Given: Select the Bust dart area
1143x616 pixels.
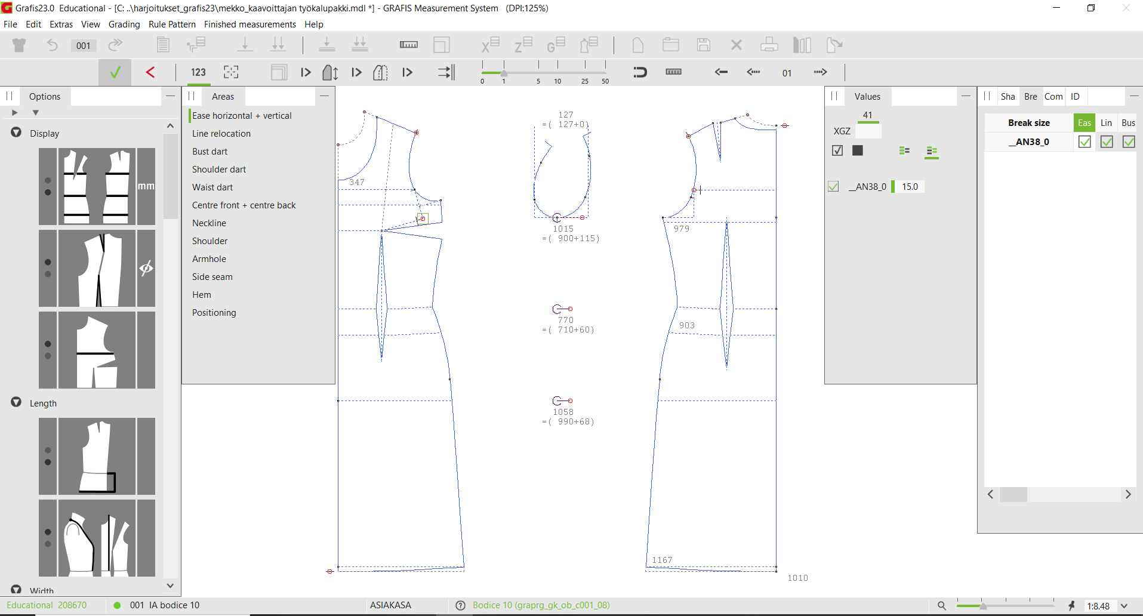Looking at the screenshot, I should (210, 152).
